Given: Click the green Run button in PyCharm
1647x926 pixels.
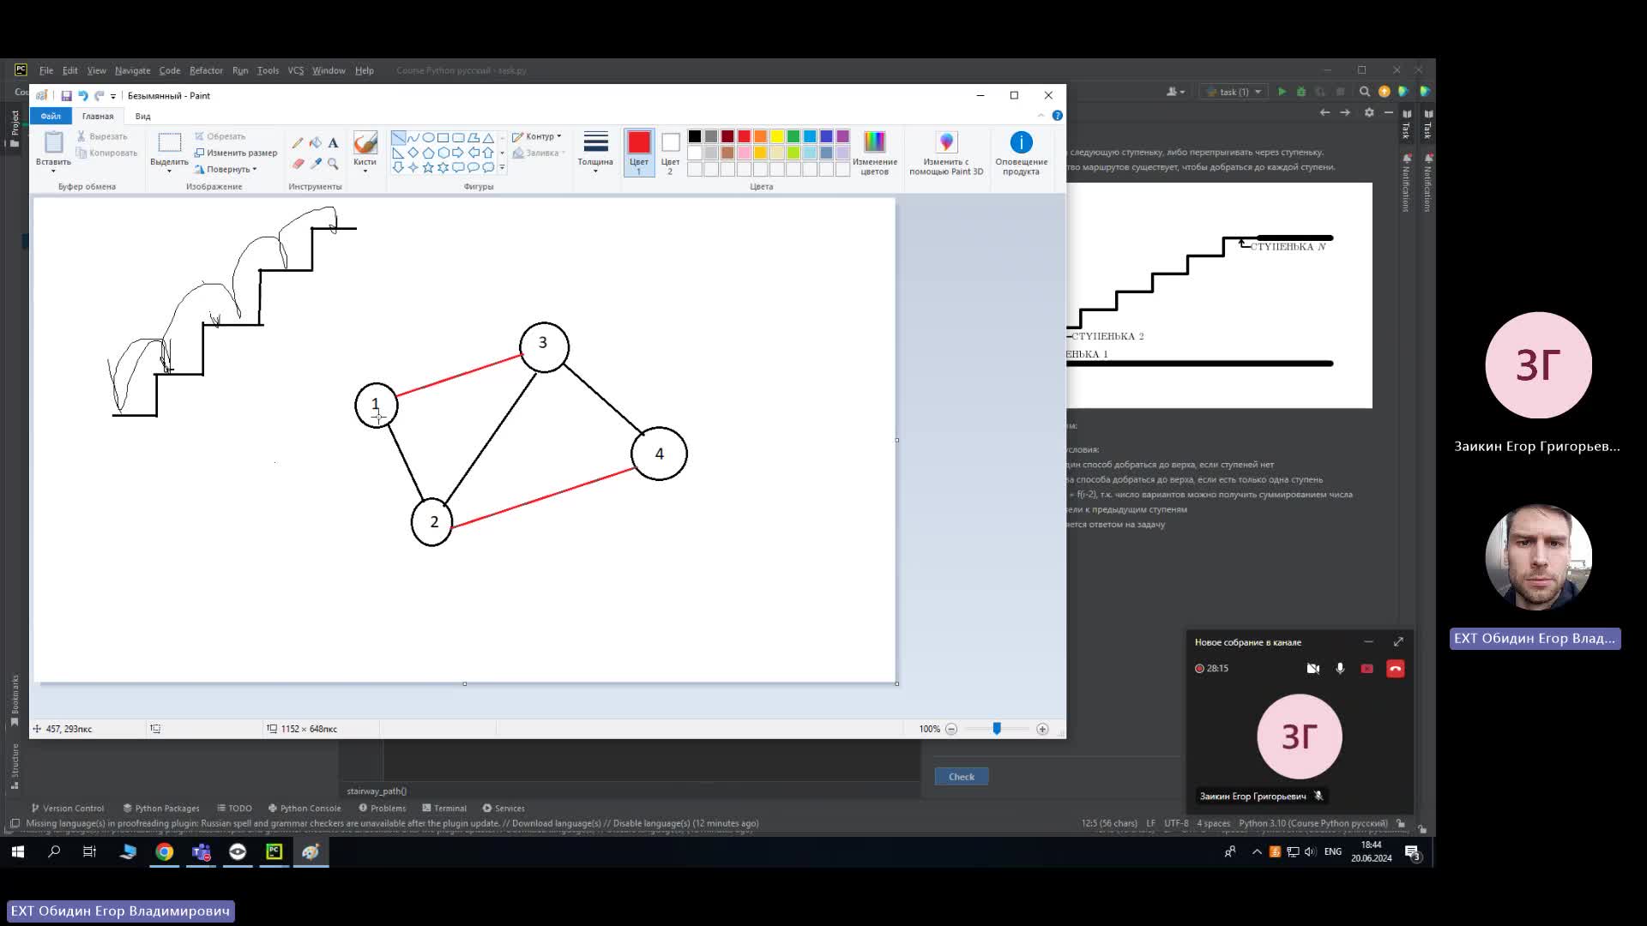Looking at the screenshot, I should tap(1282, 92).
